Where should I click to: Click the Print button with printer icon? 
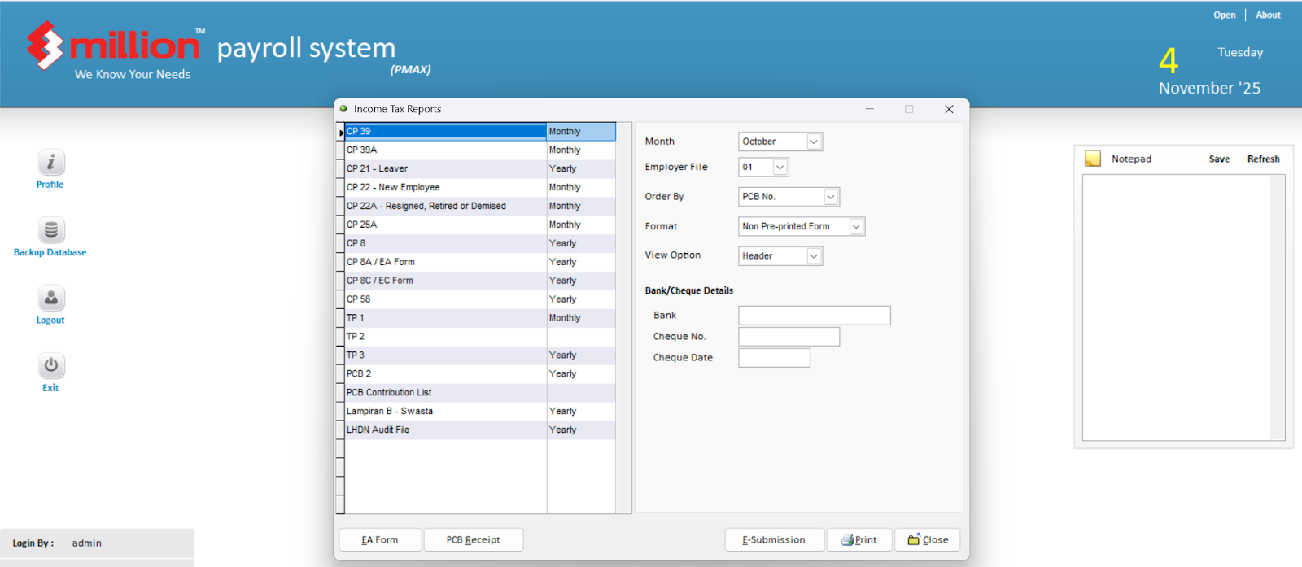pyautogui.click(x=859, y=540)
